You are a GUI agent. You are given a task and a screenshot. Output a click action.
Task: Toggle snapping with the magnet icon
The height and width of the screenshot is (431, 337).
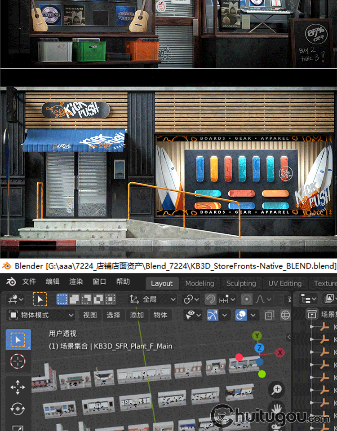(x=210, y=299)
